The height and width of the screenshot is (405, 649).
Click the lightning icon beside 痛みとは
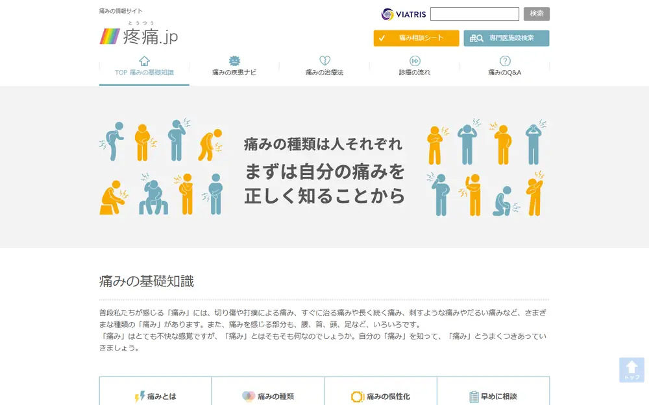140,397
